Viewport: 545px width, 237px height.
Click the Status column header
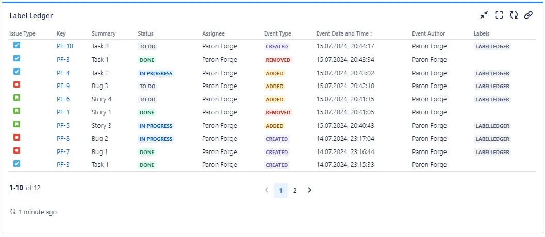tap(145, 33)
